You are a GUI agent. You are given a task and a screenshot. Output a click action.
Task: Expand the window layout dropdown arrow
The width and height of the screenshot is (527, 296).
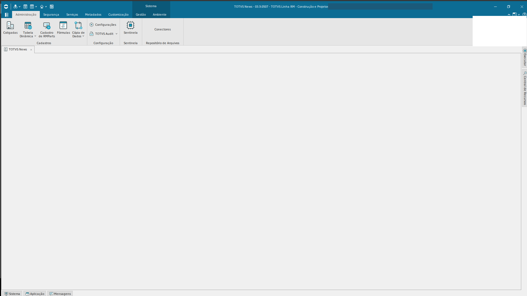(519, 15)
